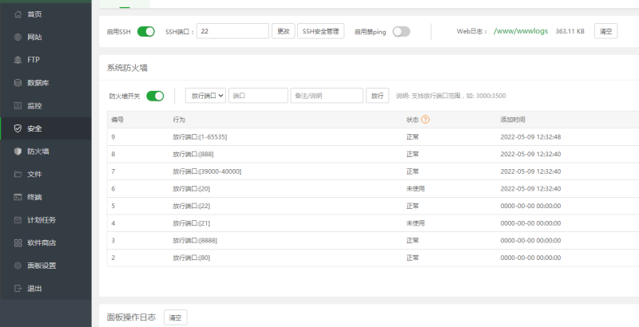The height and width of the screenshot is (327, 639).
Task: Click the grid icon beside 软件商店
Action: pos(18,242)
